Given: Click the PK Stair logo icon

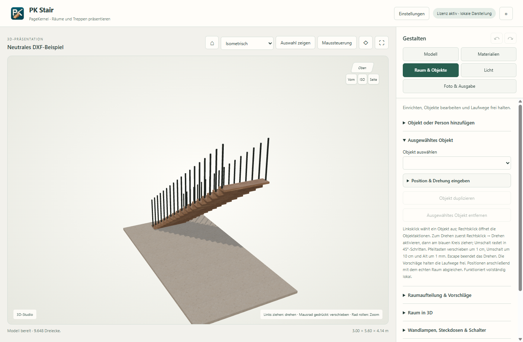Looking at the screenshot, I should tap(17, 13).
